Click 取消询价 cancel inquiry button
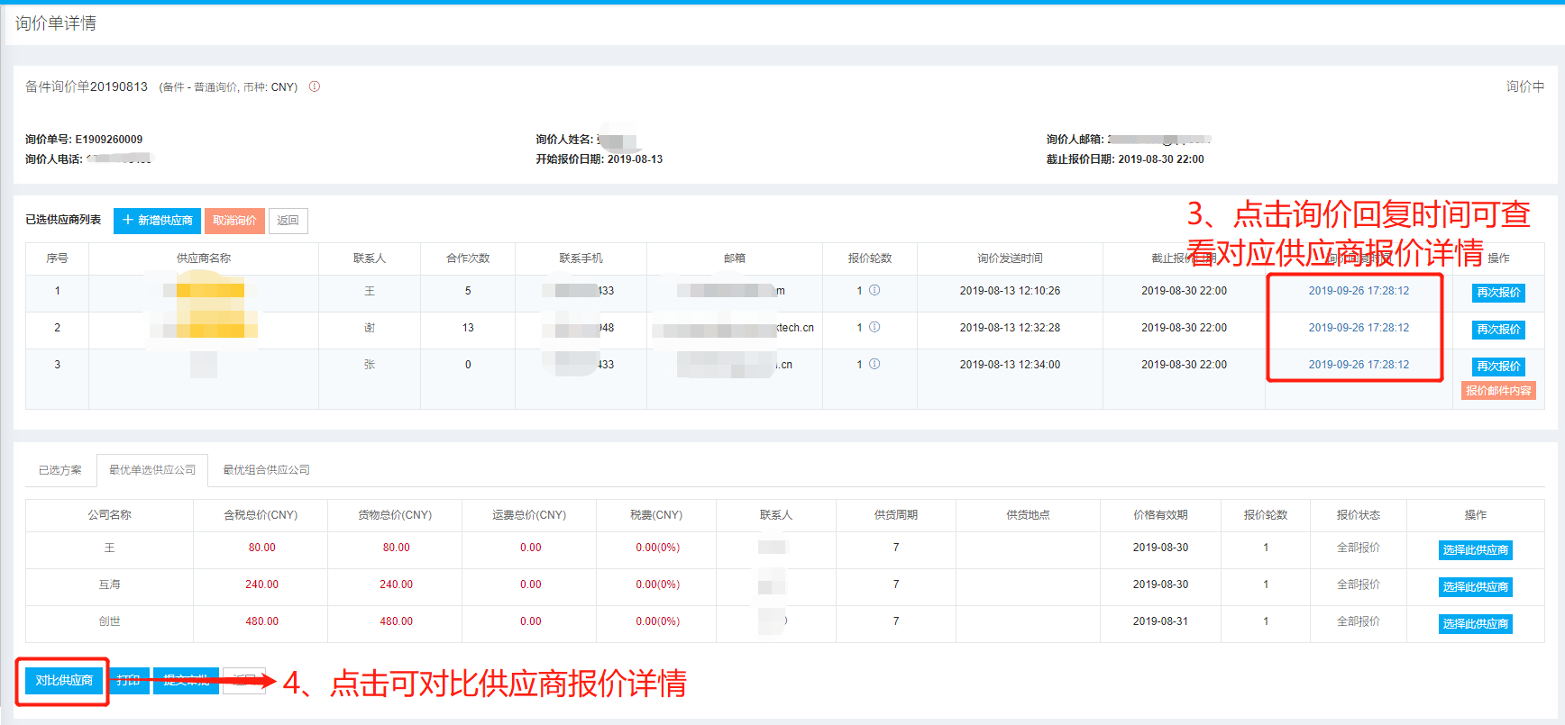Screen dimensions: 1565x725 click(x=234, y=221)
